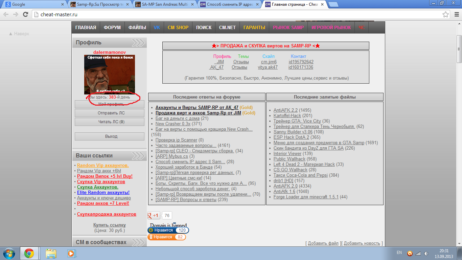Open the cm.jim6 Skype link

pos(269,62)
